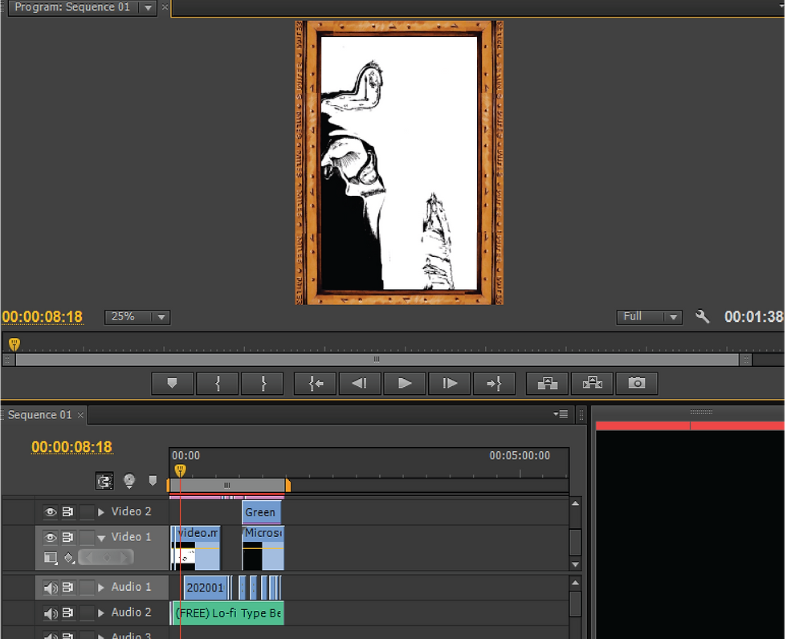Click timeline zoom scroll bar handle
Image resolution: width=787 pixels, height=639 pixels.
[226, 485]
